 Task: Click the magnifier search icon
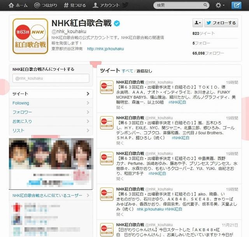(205, 5)
